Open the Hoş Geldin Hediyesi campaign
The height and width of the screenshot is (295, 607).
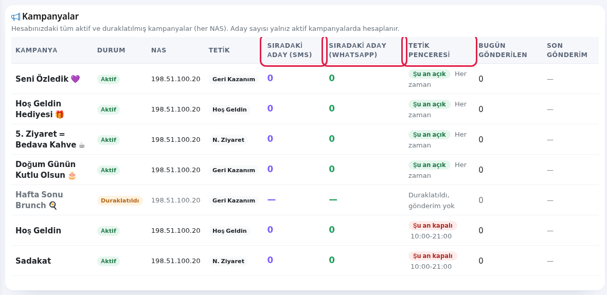click(x=40, y=109)
